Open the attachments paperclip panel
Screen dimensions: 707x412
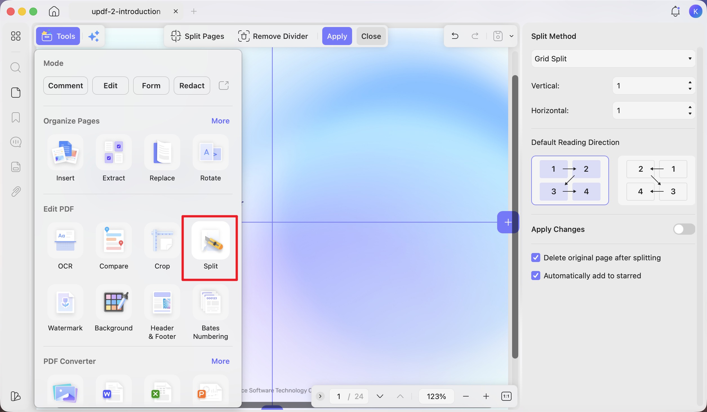click(15, 192)
